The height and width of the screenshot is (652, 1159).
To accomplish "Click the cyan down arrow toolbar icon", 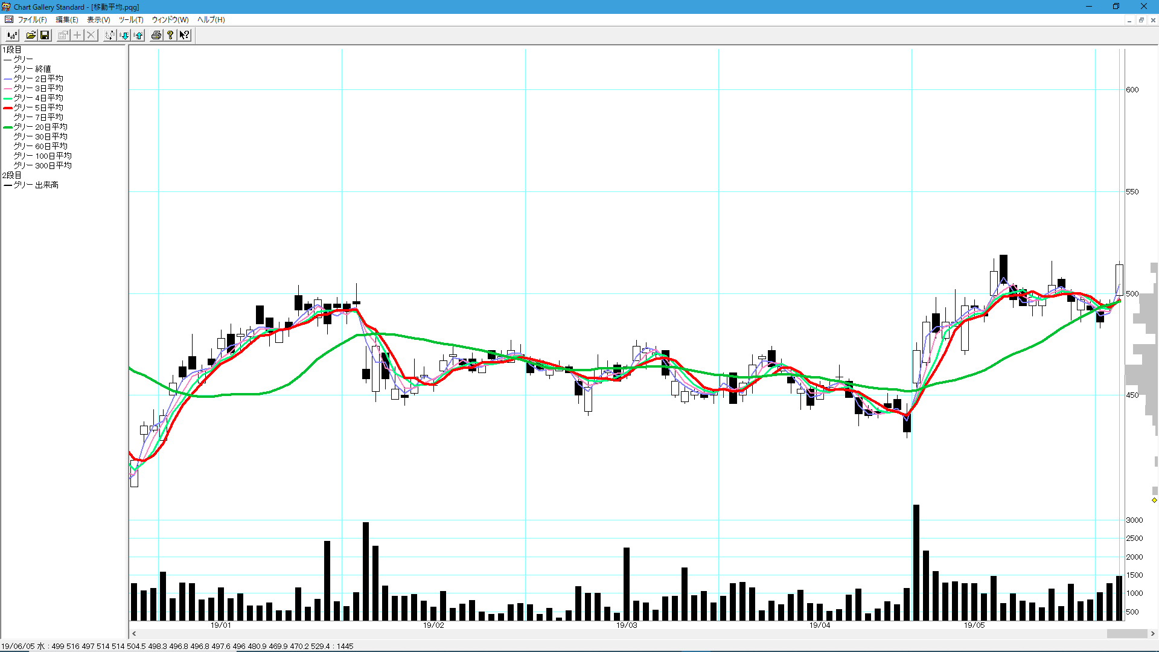I will pyautogui.click(x=124, y=35).
